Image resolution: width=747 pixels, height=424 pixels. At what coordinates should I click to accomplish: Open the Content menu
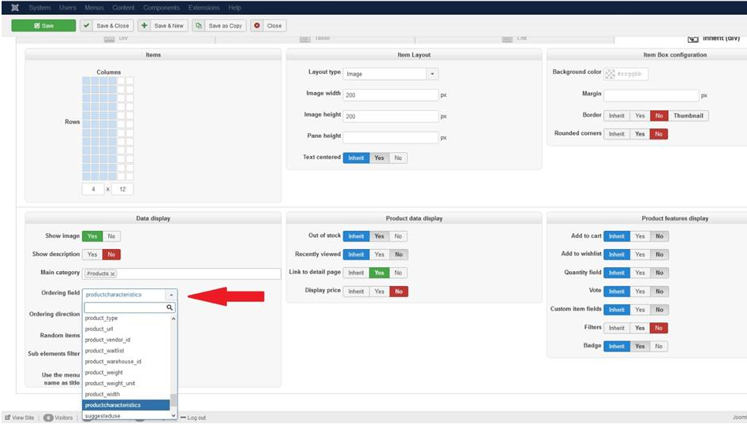coord(123,8)
